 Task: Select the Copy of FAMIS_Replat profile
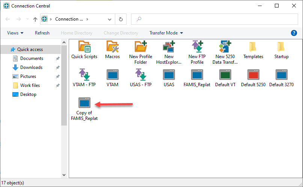[x=84, y=103]
